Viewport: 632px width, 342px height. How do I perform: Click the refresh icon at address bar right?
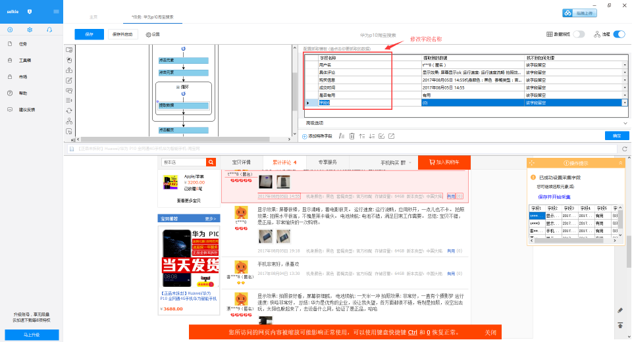click(x=624, y=149)
